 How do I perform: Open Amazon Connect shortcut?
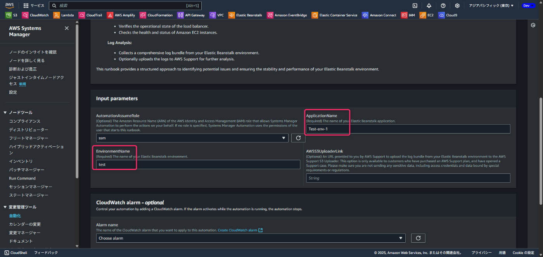coord(379,15)
